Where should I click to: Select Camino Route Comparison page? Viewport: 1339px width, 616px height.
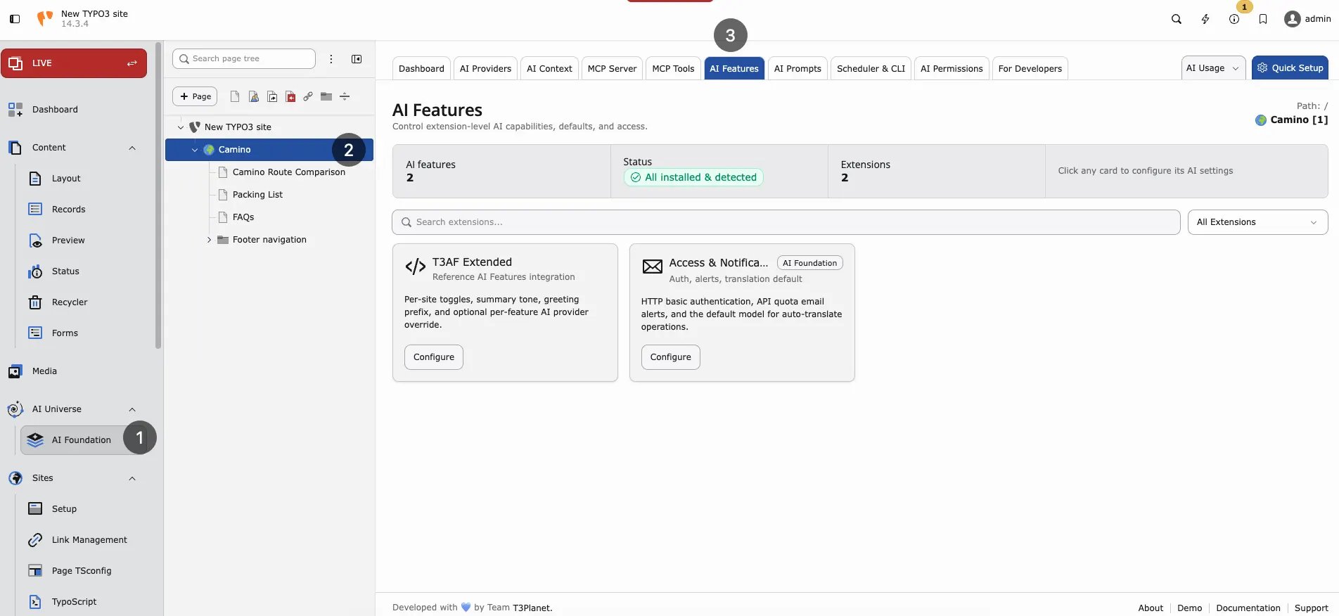(x=288, y=172)
